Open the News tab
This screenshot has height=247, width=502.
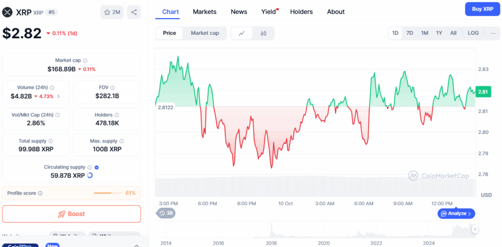(x=239, y=12)
